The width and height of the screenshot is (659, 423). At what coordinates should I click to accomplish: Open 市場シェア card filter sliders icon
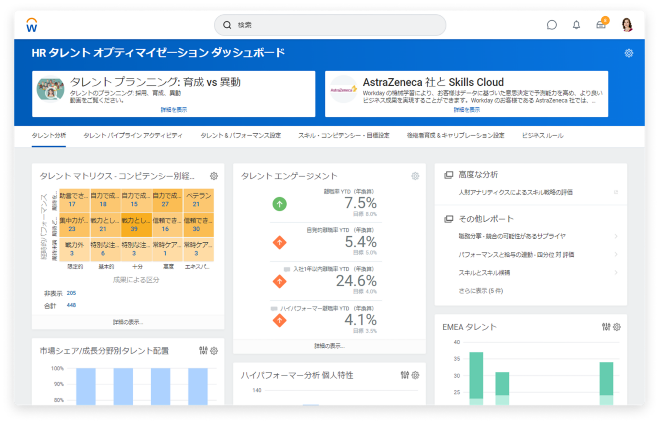(203, 350)
